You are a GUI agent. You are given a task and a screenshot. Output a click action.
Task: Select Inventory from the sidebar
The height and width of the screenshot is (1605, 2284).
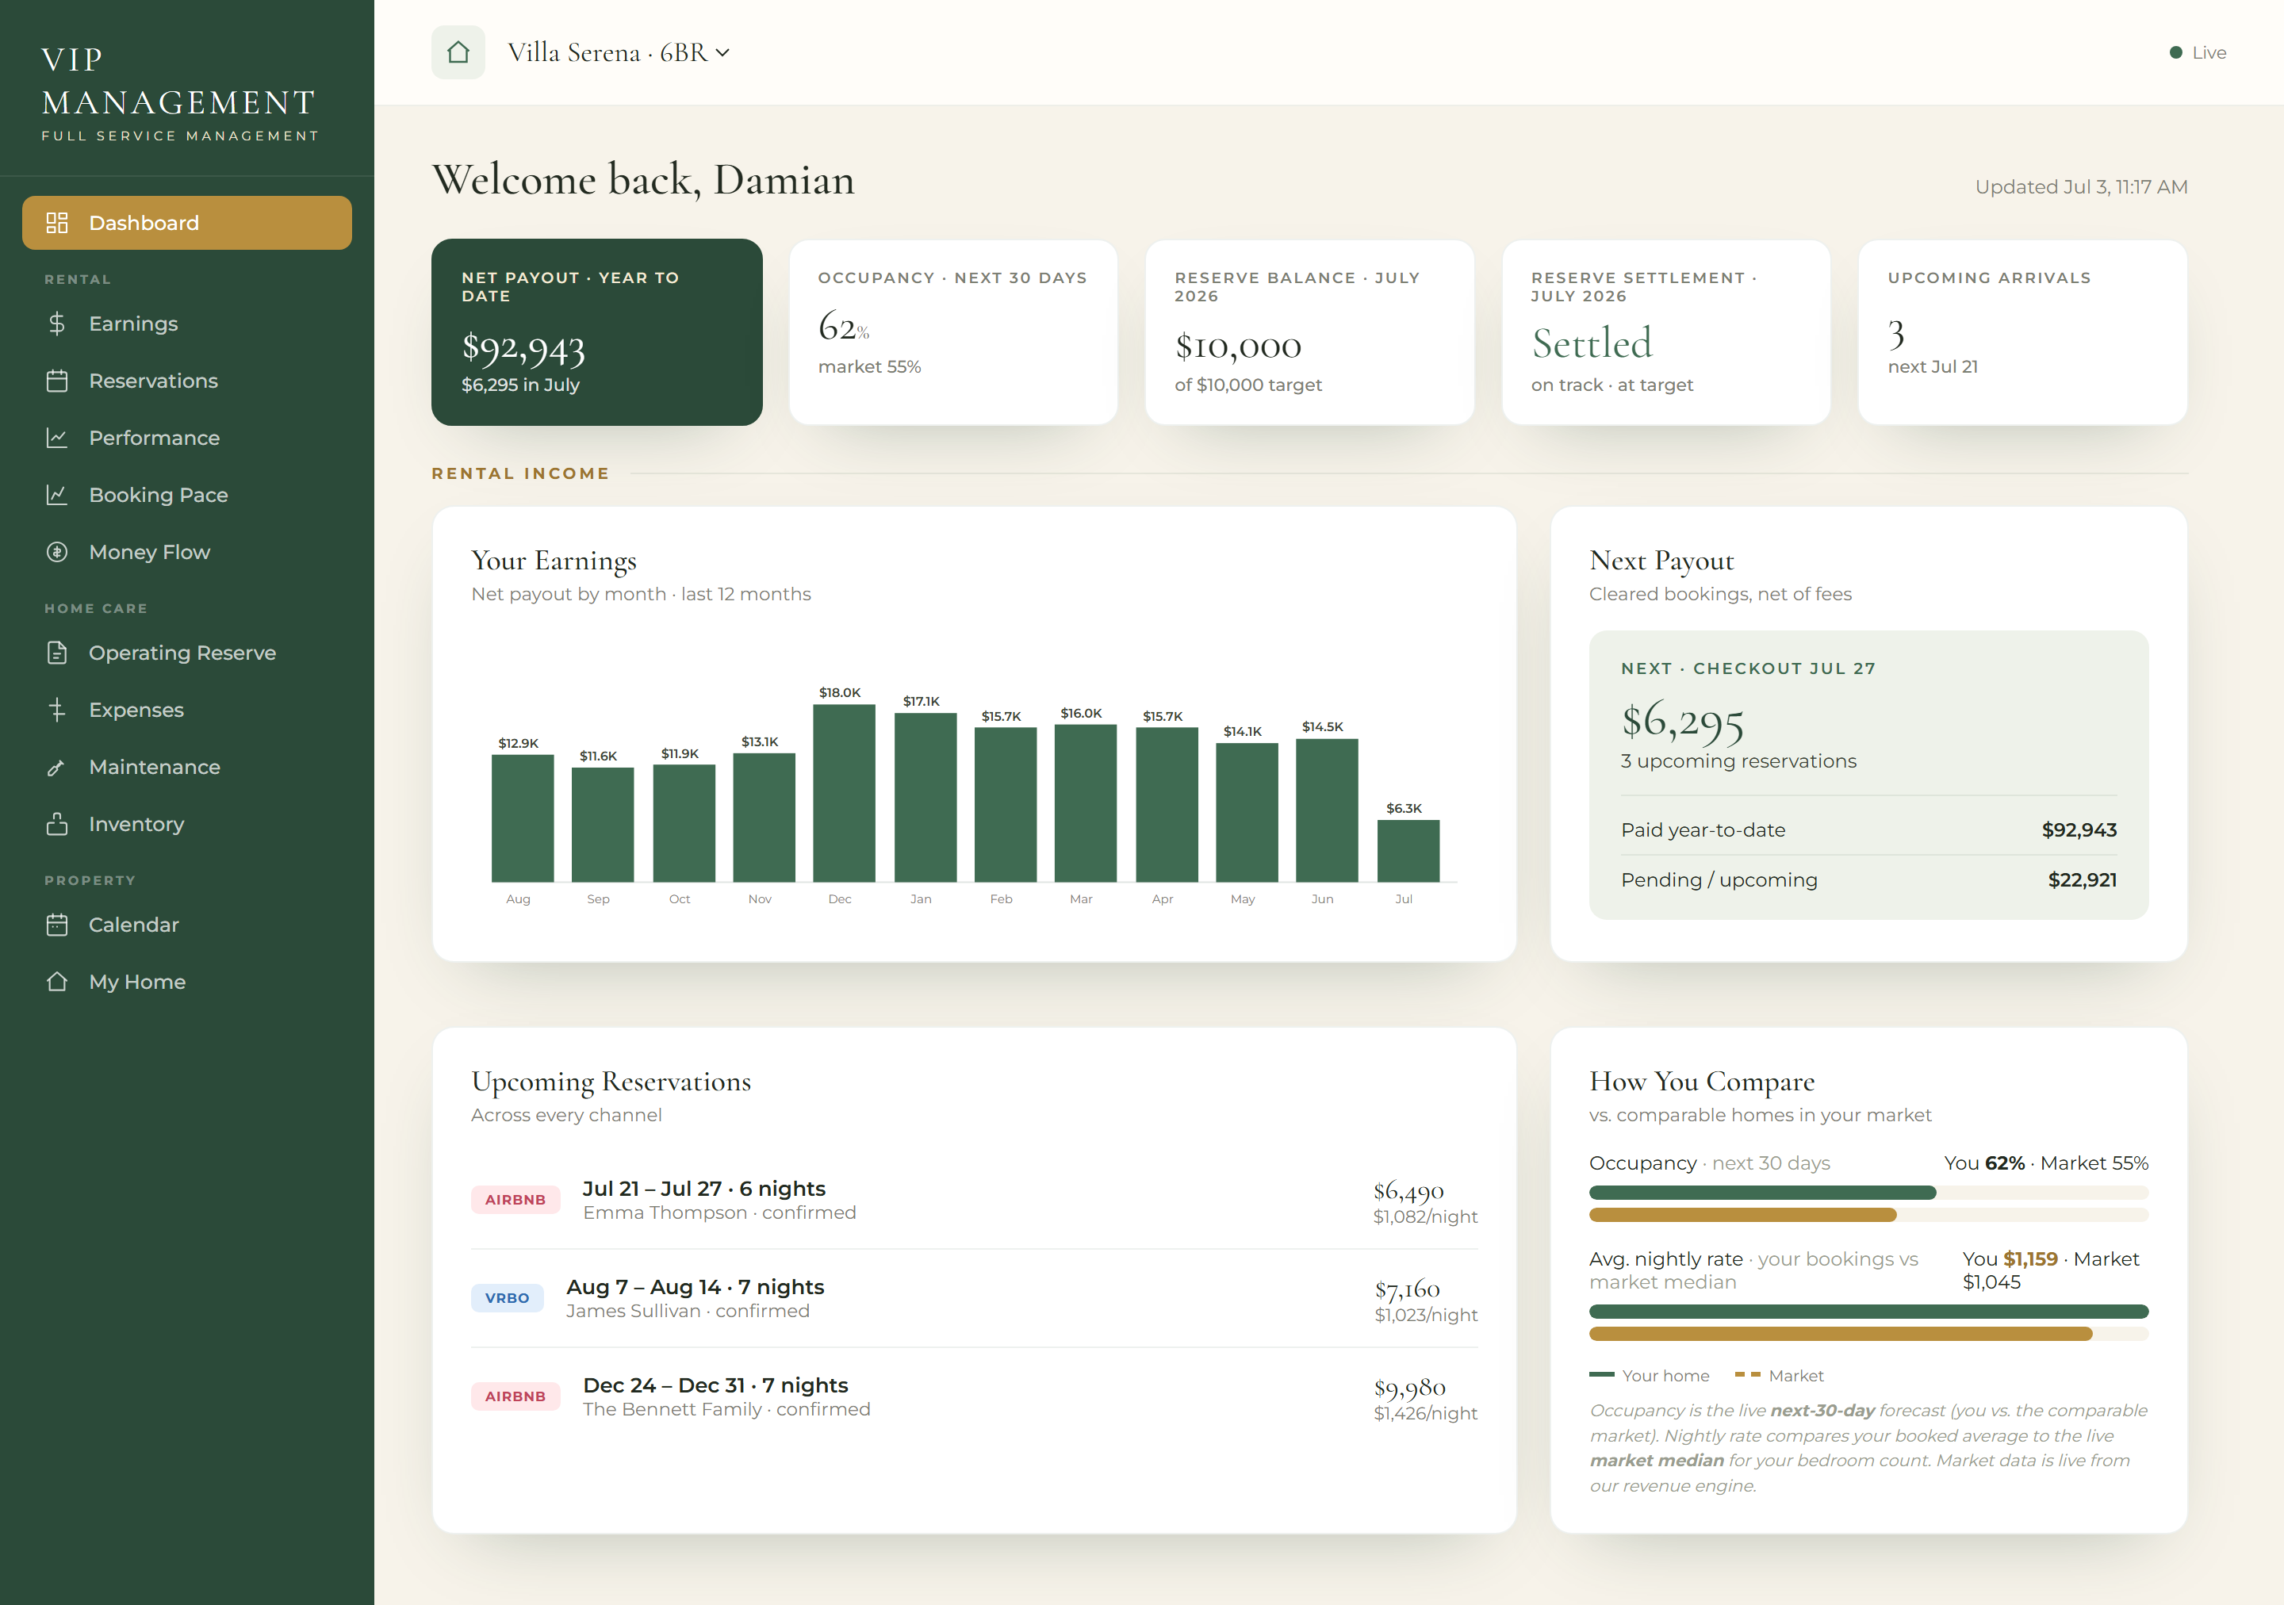(x=187, y=825)
